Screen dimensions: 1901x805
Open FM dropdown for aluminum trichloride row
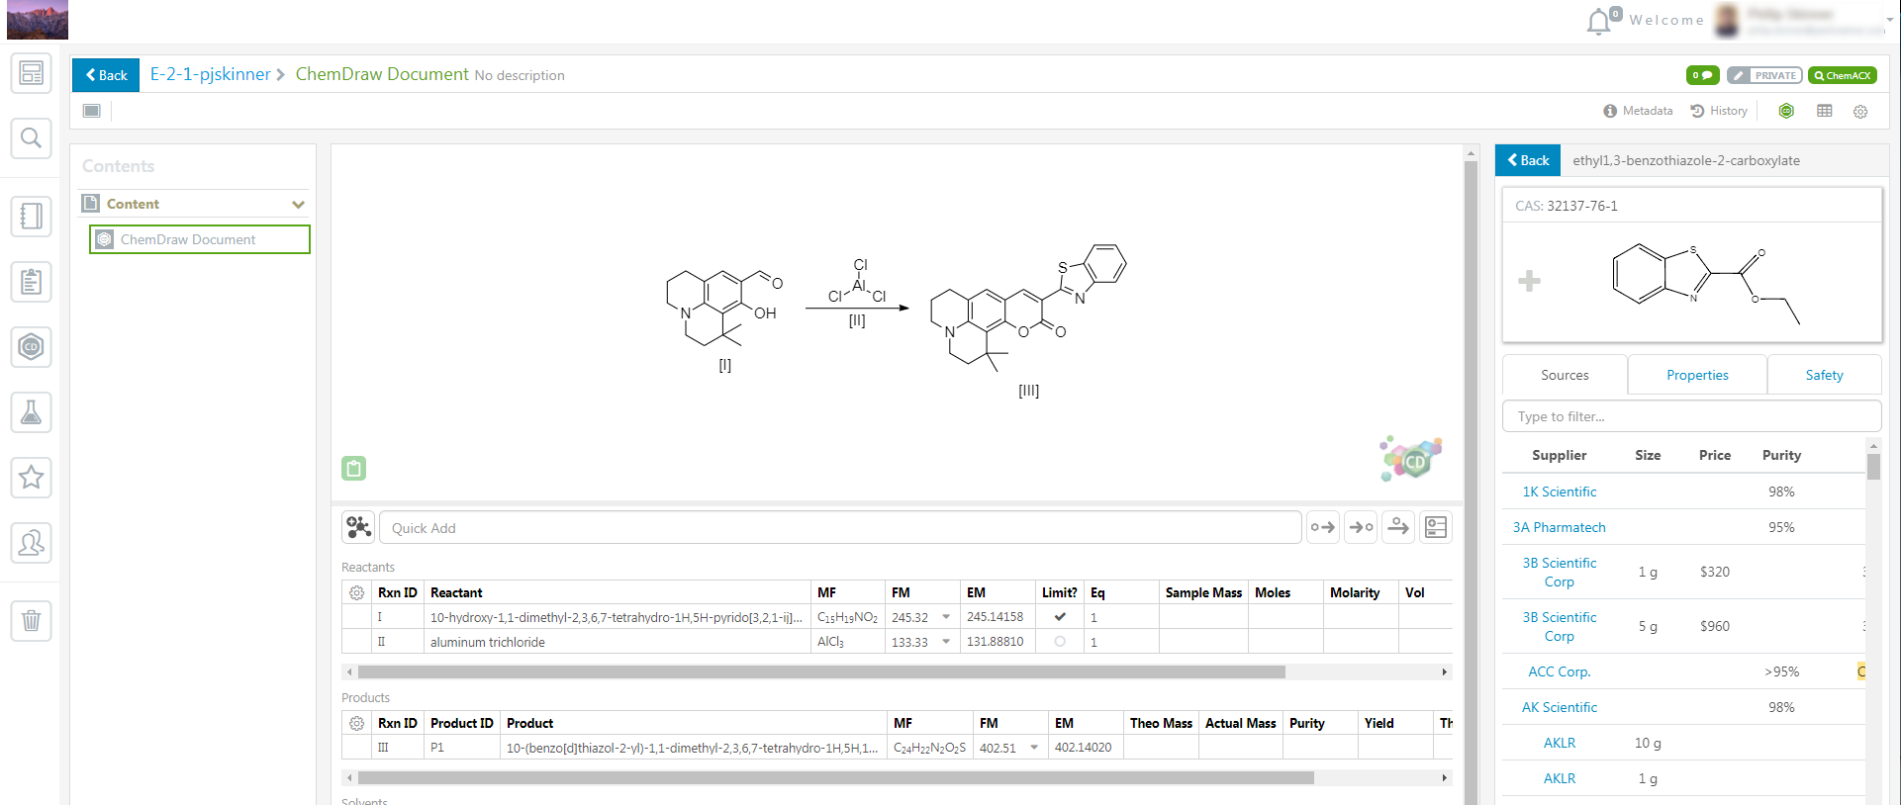(x=946, y=642)
